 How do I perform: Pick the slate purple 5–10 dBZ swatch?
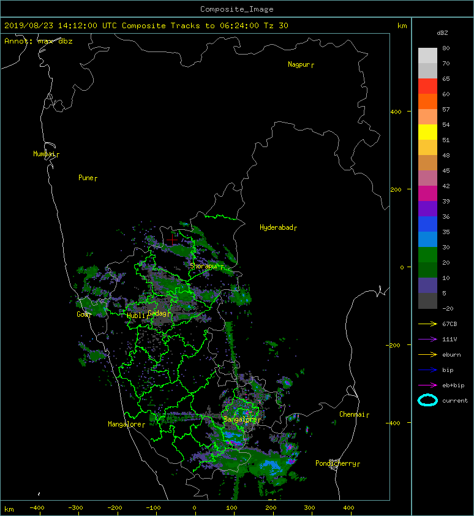(x=427, y=286)
